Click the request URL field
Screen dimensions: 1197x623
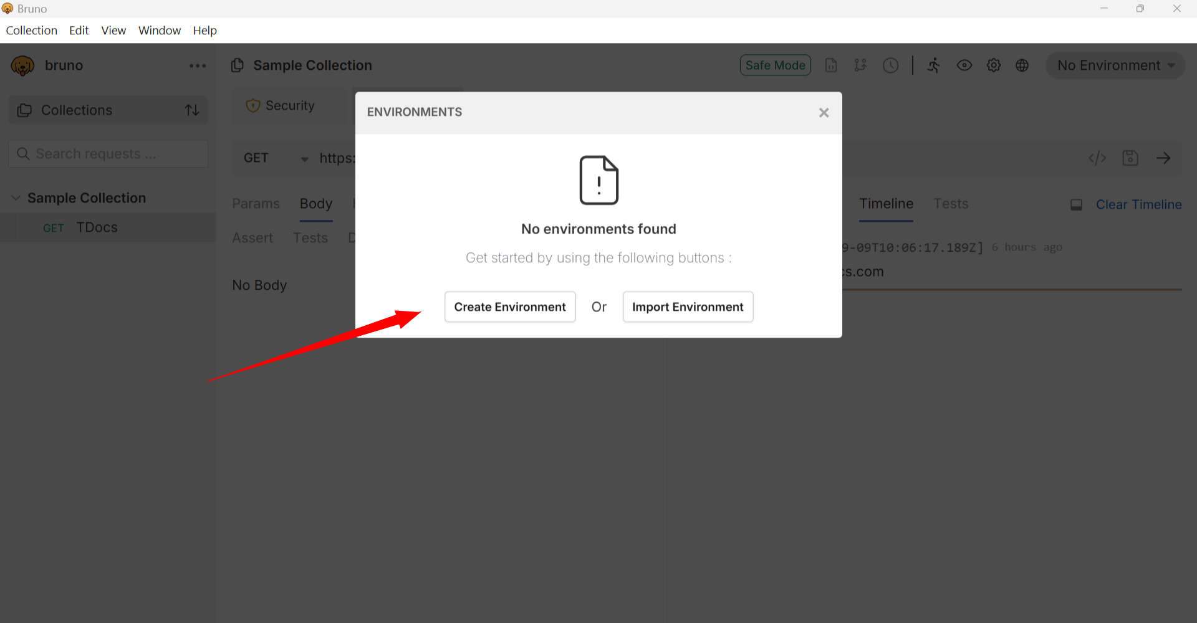tap(337, 158)
